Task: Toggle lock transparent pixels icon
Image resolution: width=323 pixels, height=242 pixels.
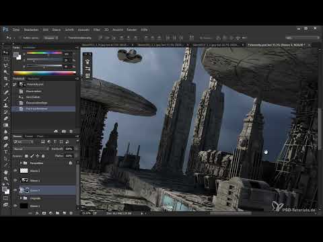Action: coord(26,156)
